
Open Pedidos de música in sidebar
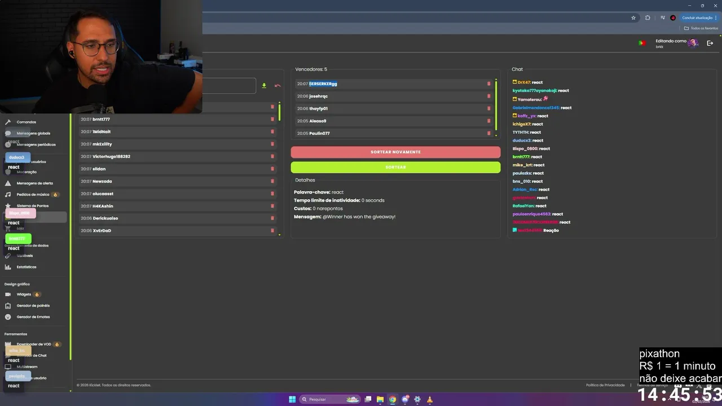point(33,195)
